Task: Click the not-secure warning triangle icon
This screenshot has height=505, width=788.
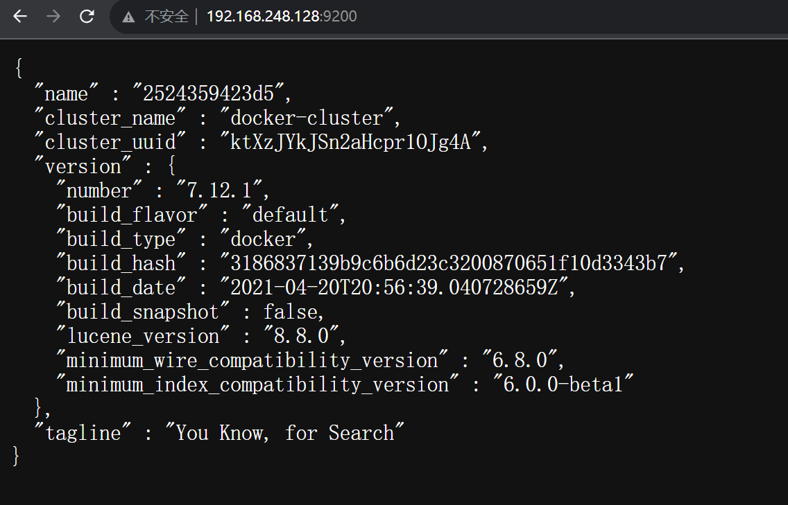Action: click(x=128, y=17)
